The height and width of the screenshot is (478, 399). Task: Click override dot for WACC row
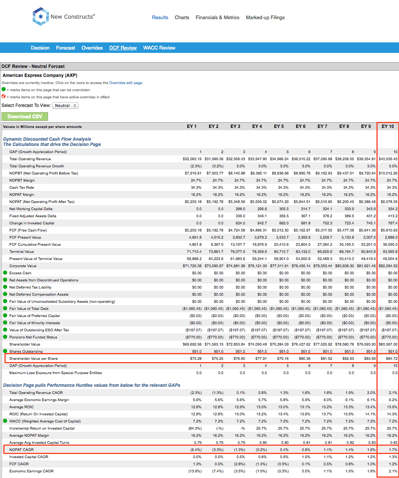tap(5, 421)
